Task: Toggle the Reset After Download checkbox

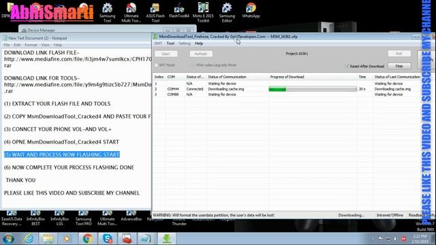Action: [347, 66]
